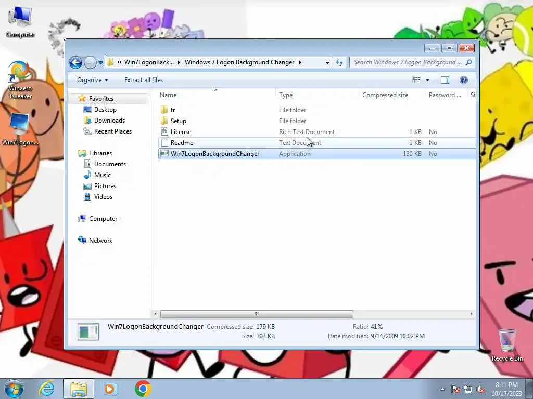533x399 pixels.
Task: Open the Pictures library
Action: (105, 186)
